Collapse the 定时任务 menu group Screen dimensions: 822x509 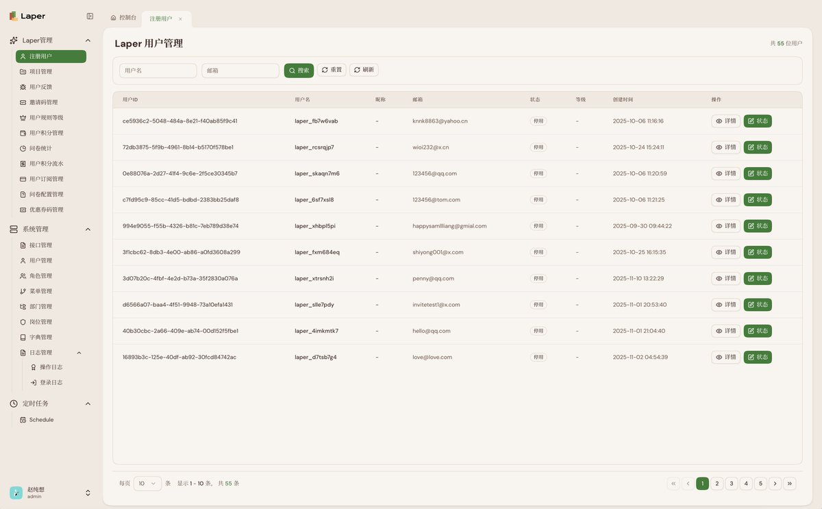(x=88, y=404)
